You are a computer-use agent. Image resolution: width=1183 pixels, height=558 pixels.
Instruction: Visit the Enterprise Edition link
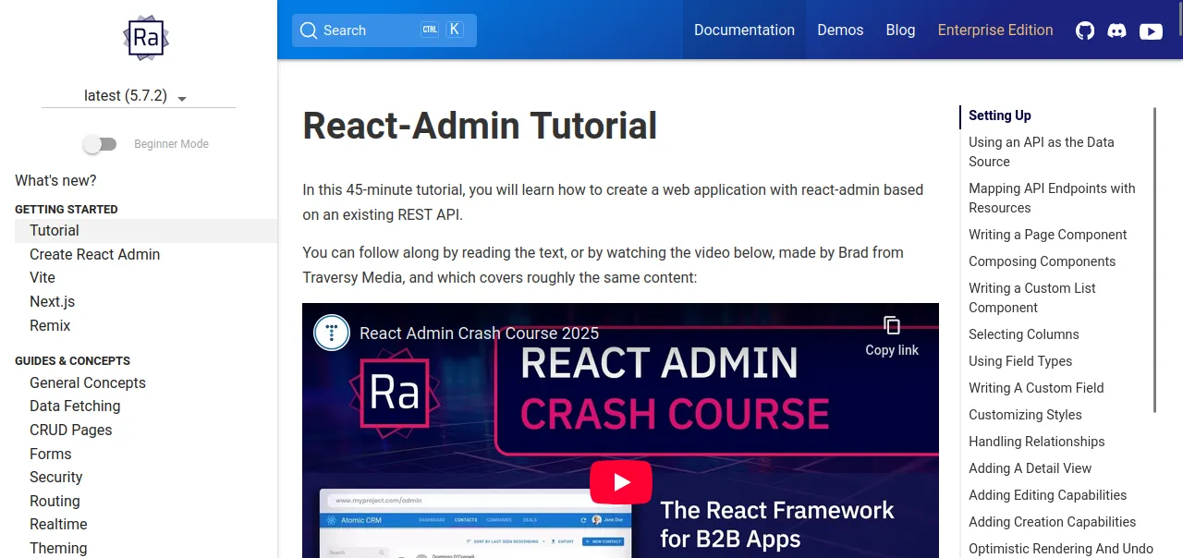(x=995, y=30)
